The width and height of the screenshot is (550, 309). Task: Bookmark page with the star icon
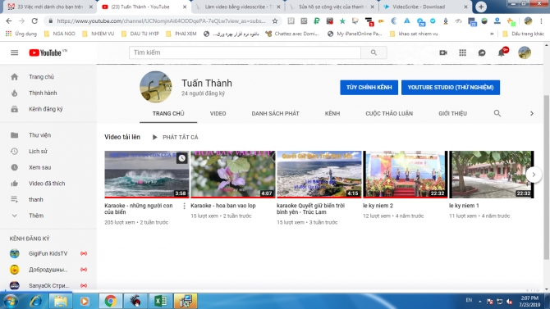(275, 21)
